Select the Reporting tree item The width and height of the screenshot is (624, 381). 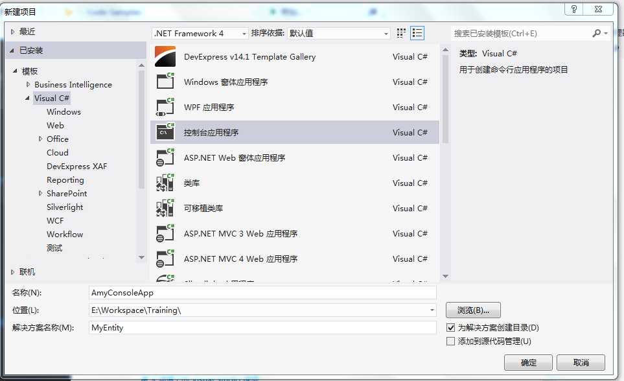[65, 180]
